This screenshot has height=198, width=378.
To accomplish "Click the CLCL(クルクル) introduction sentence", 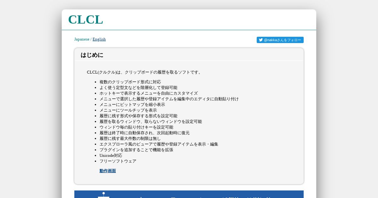I will point(145,72).
